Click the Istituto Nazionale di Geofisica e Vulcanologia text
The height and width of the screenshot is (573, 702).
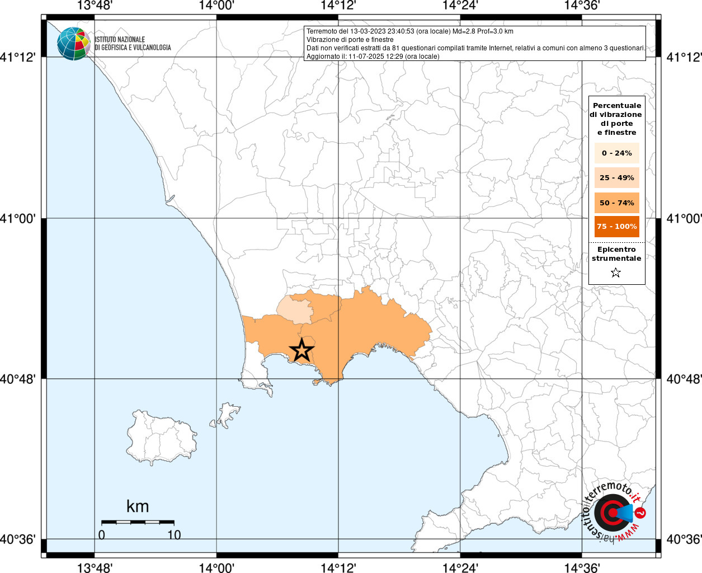pos(133,44)
